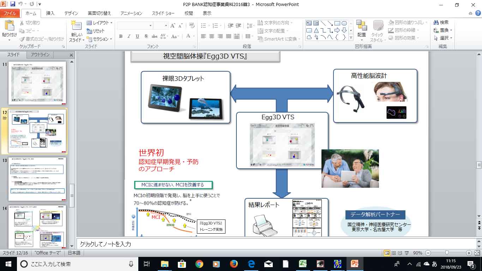Open the Layout (レイアウト) dropdown

coord(100,23)
